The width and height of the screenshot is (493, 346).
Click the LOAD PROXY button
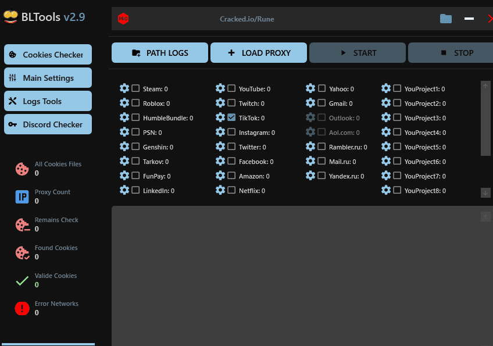[x=258, y=52]
